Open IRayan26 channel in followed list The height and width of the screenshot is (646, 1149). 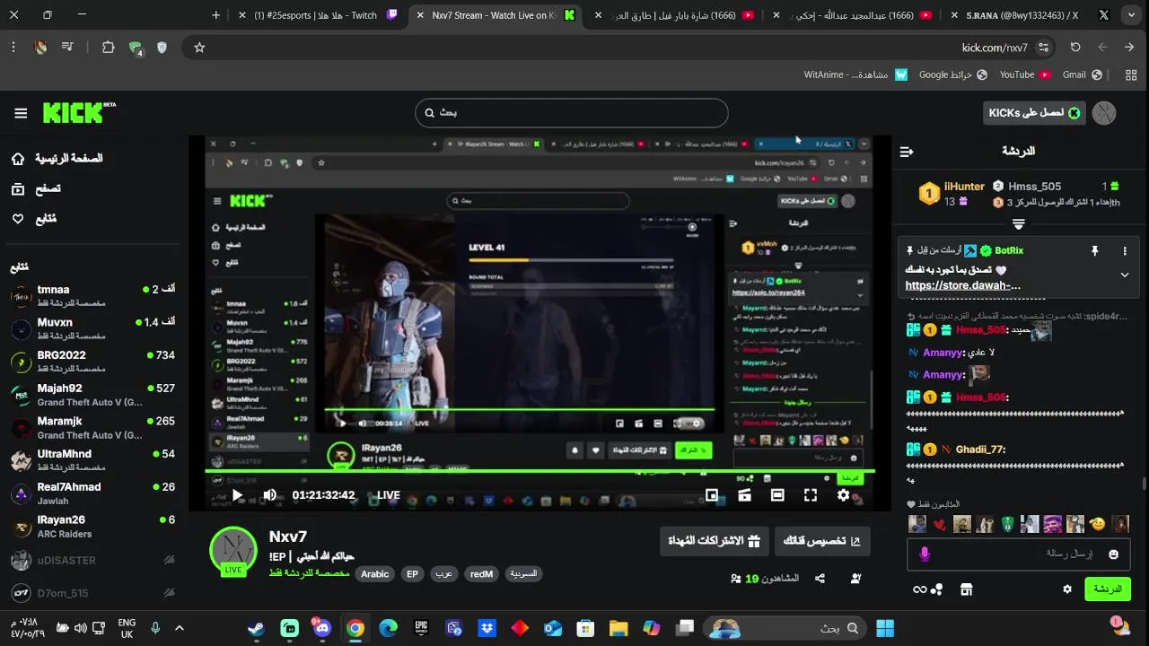pos(92,526)
